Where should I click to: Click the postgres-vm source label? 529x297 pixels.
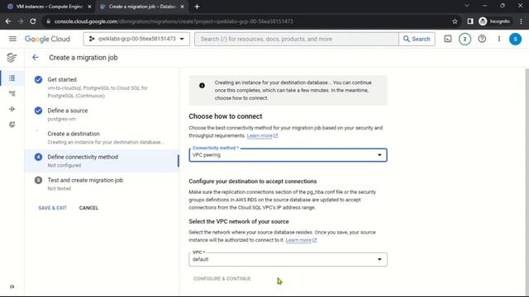[61, 119]
